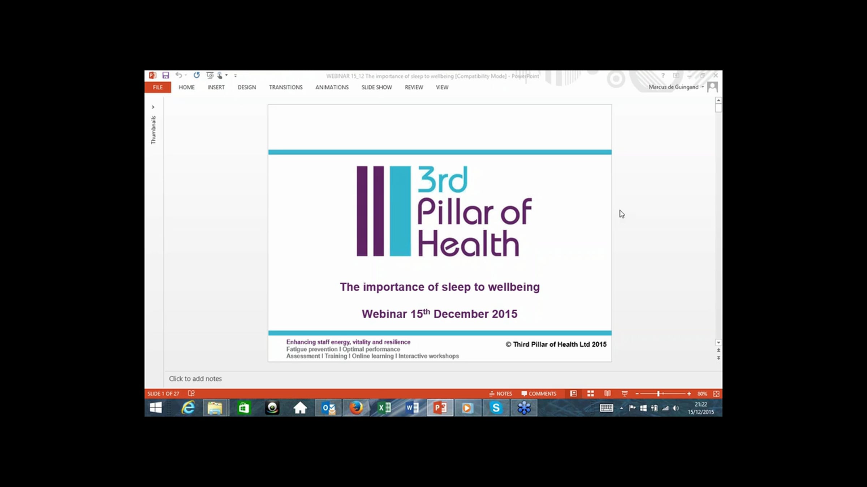Click 'SLIDE 1 OF 27' status indicator

(x=163, y=394)
